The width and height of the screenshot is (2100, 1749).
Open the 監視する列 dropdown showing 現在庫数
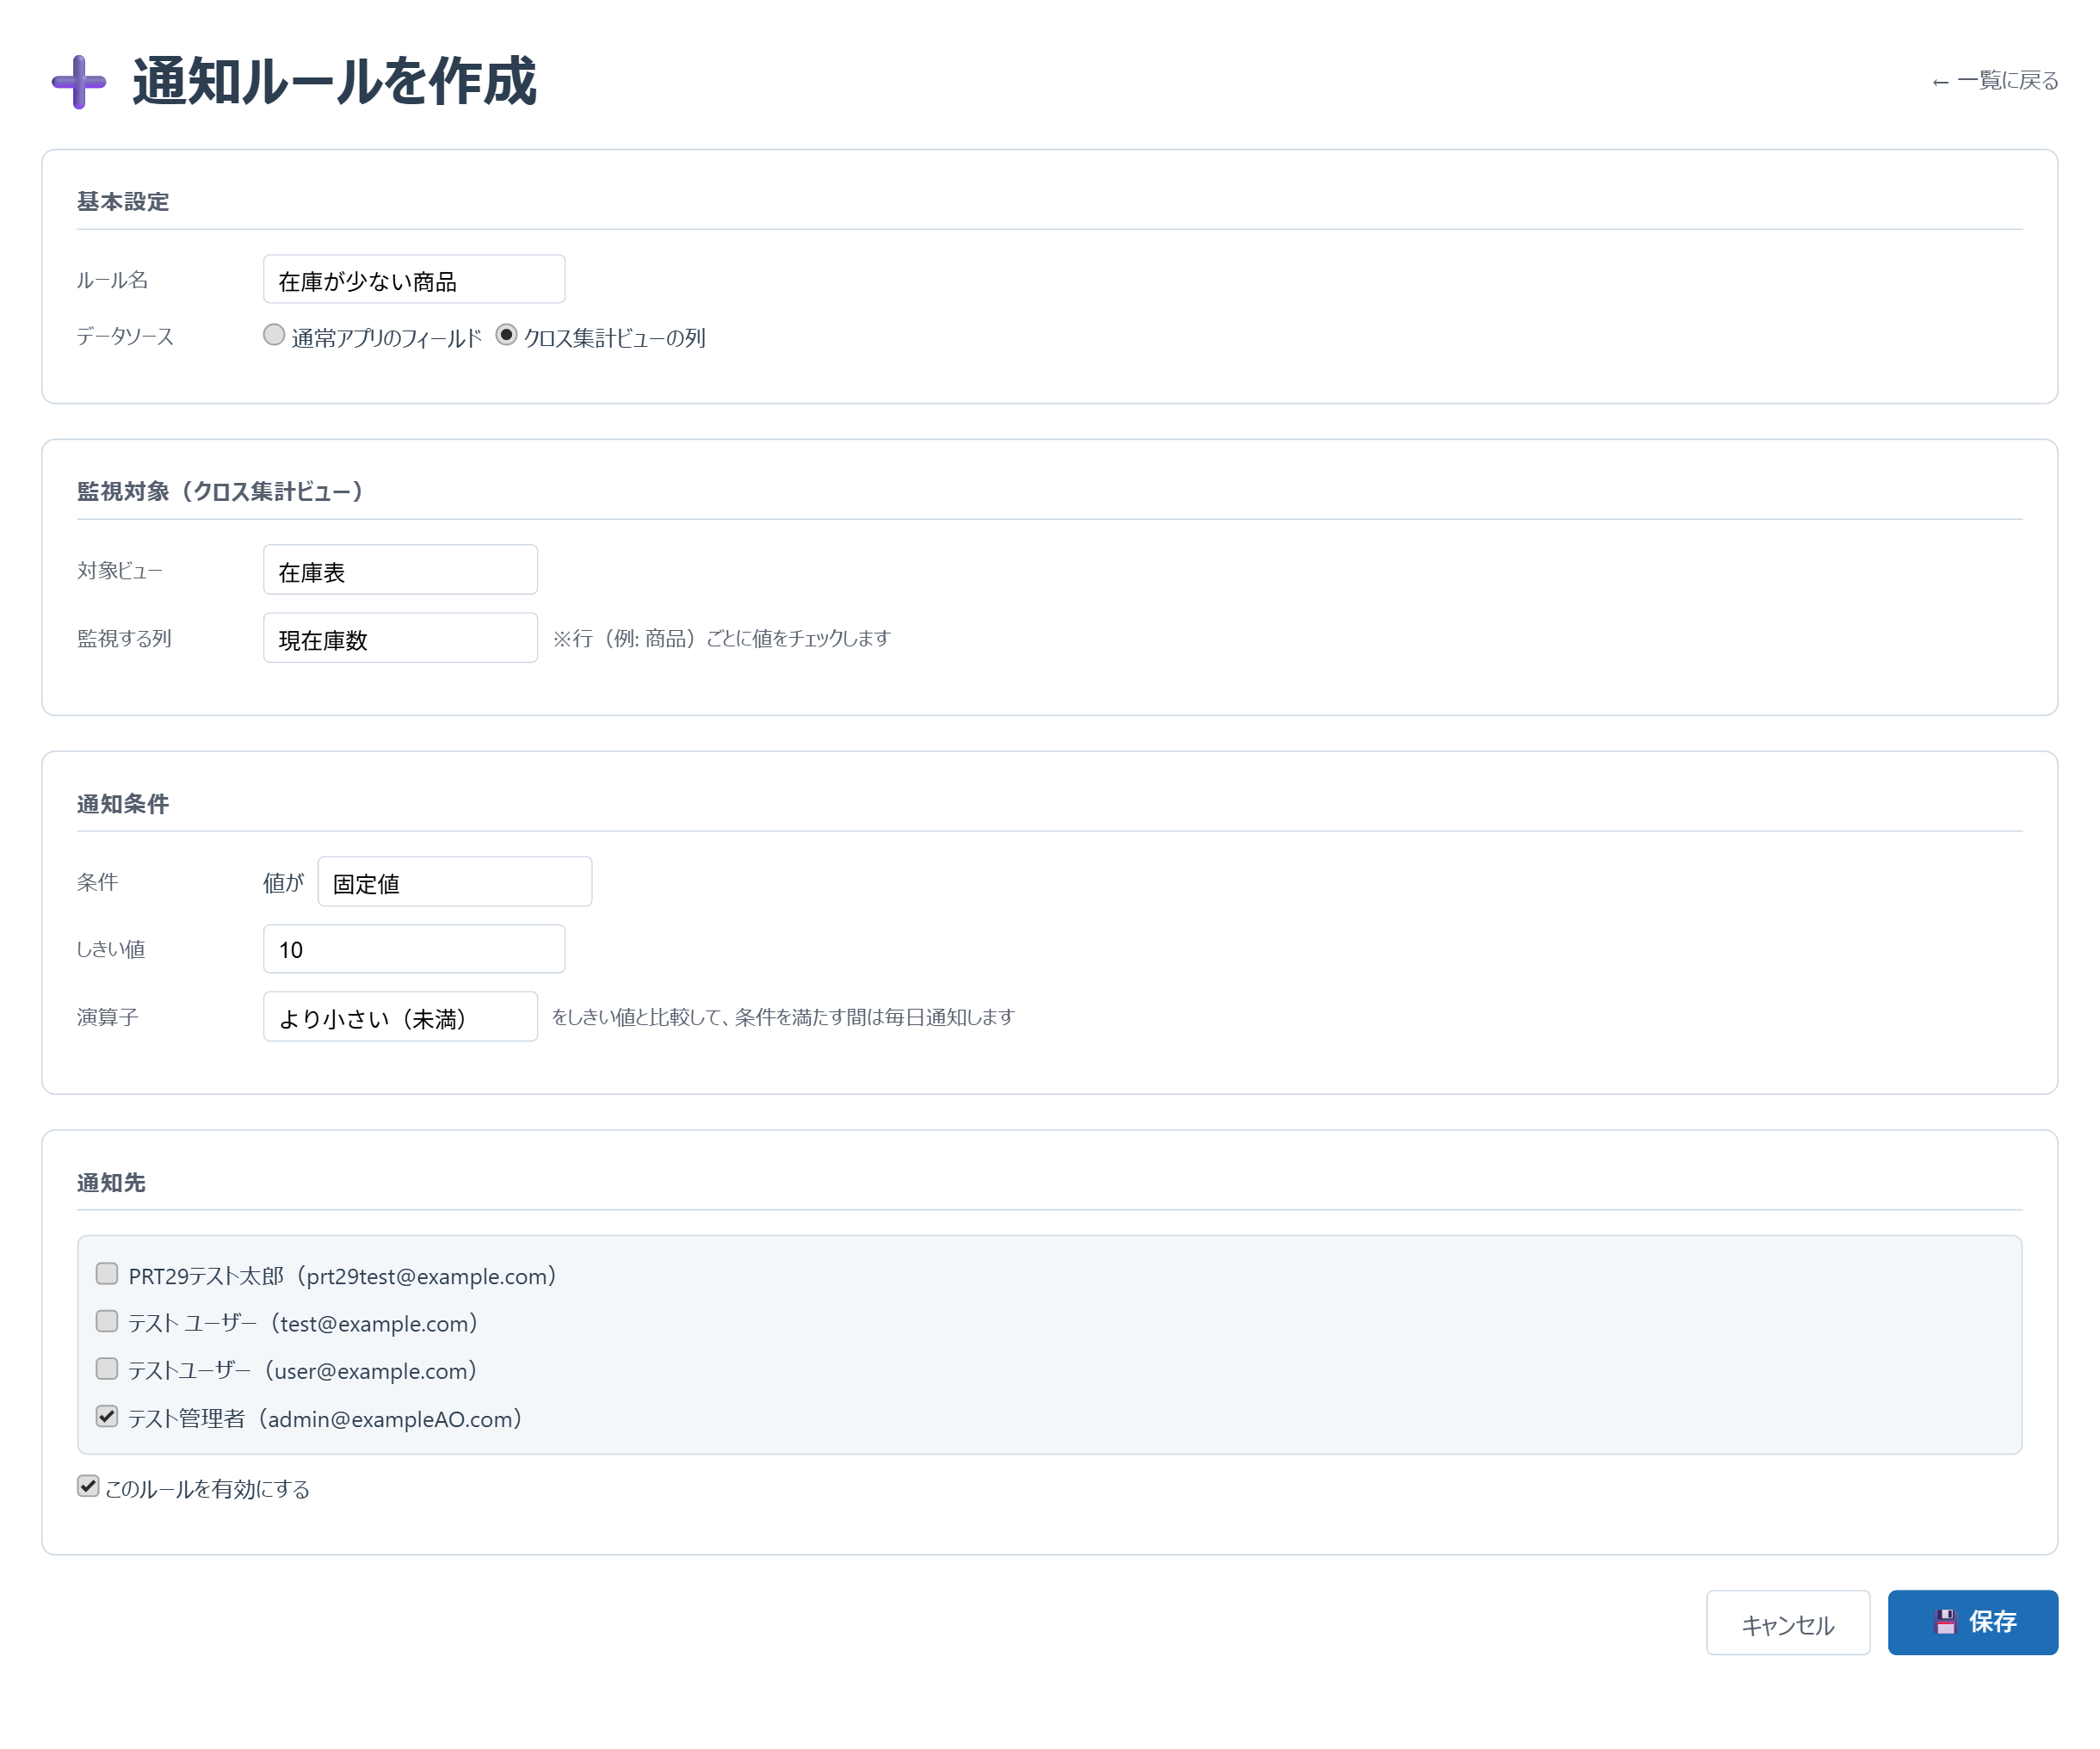(400, 638)
